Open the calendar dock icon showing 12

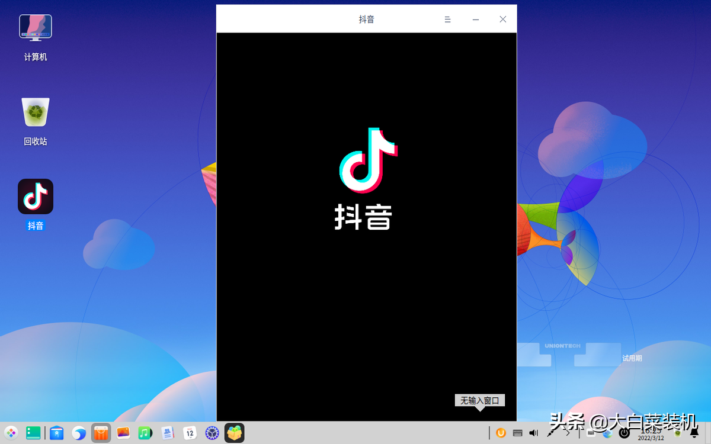click(190, 433)
